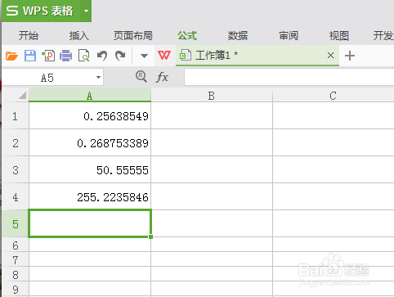This screenshot has width=394, height=297.
Task: Redo the last action
Action: (x=120, y=56)
